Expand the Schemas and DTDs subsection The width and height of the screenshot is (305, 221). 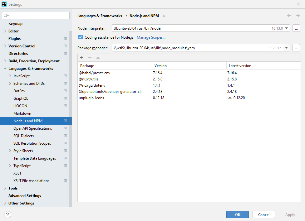click(x=10, y=83)
